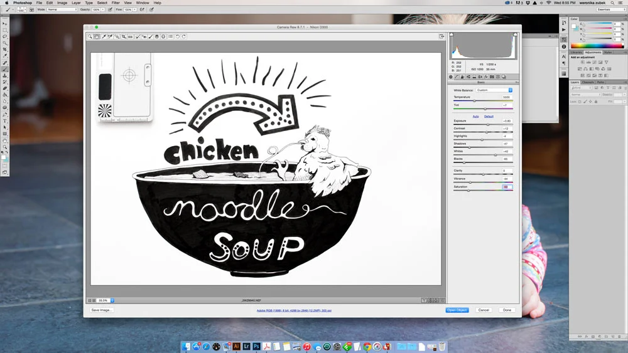Click the Default link in Basic panel

point(489,117)
